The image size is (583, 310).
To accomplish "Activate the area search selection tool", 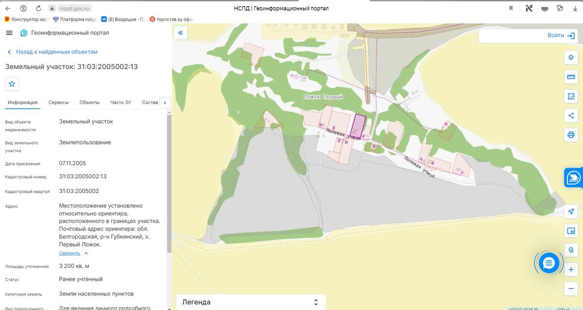I will 571,96.
